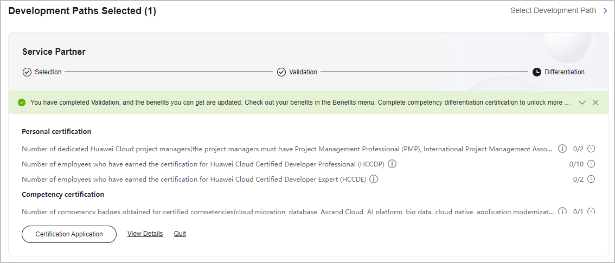This screenshot has width=615, height=263.
Task: Click info icon beside project managers requirement
Action: [x=562, y=149]
